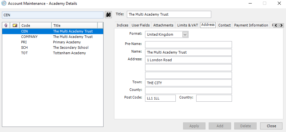Sort list by Code column header
The width and height of the screenshot is (286, 132).
(x=35, y=26)
